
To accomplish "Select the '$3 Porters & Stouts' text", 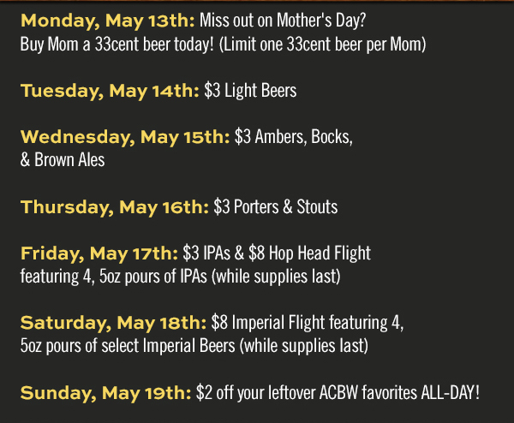I will tap(276, 206).
